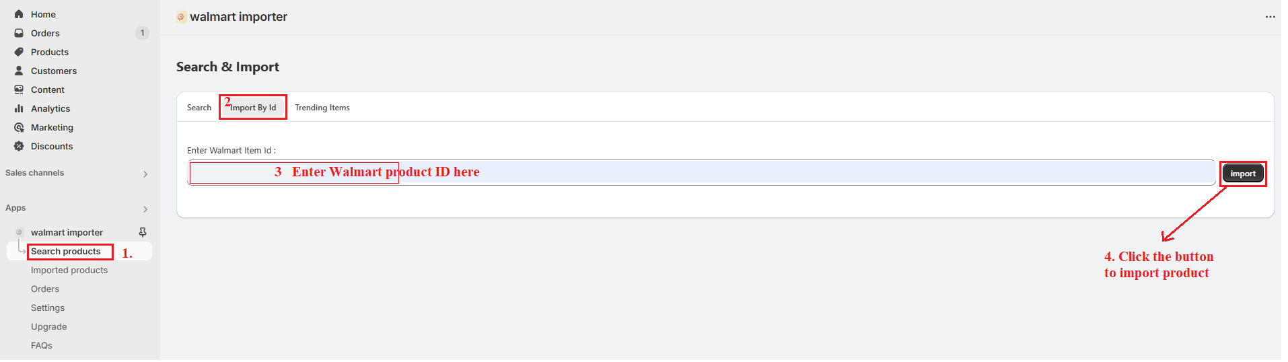The image size is (1288, 362).
Task: Click the Products tag icon
Action: pos(19,52)
